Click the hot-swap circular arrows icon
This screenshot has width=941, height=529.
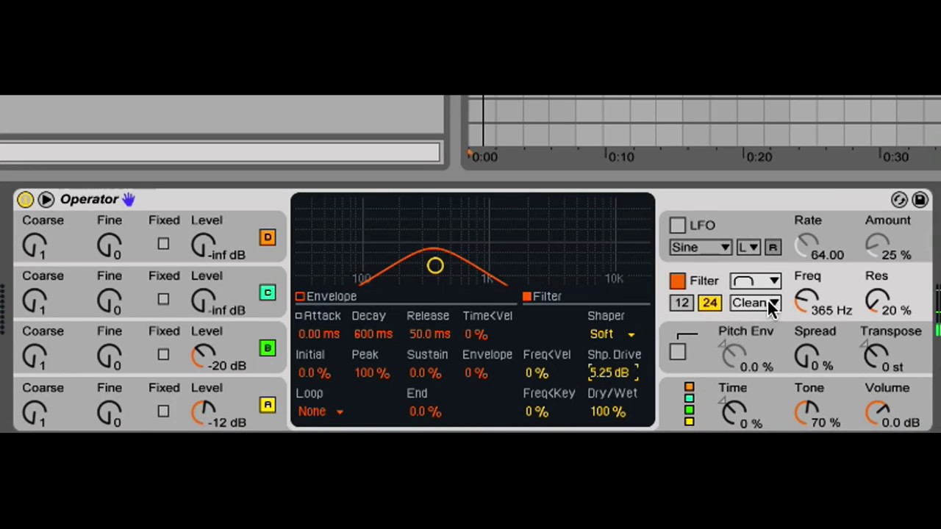click(899, 200)
